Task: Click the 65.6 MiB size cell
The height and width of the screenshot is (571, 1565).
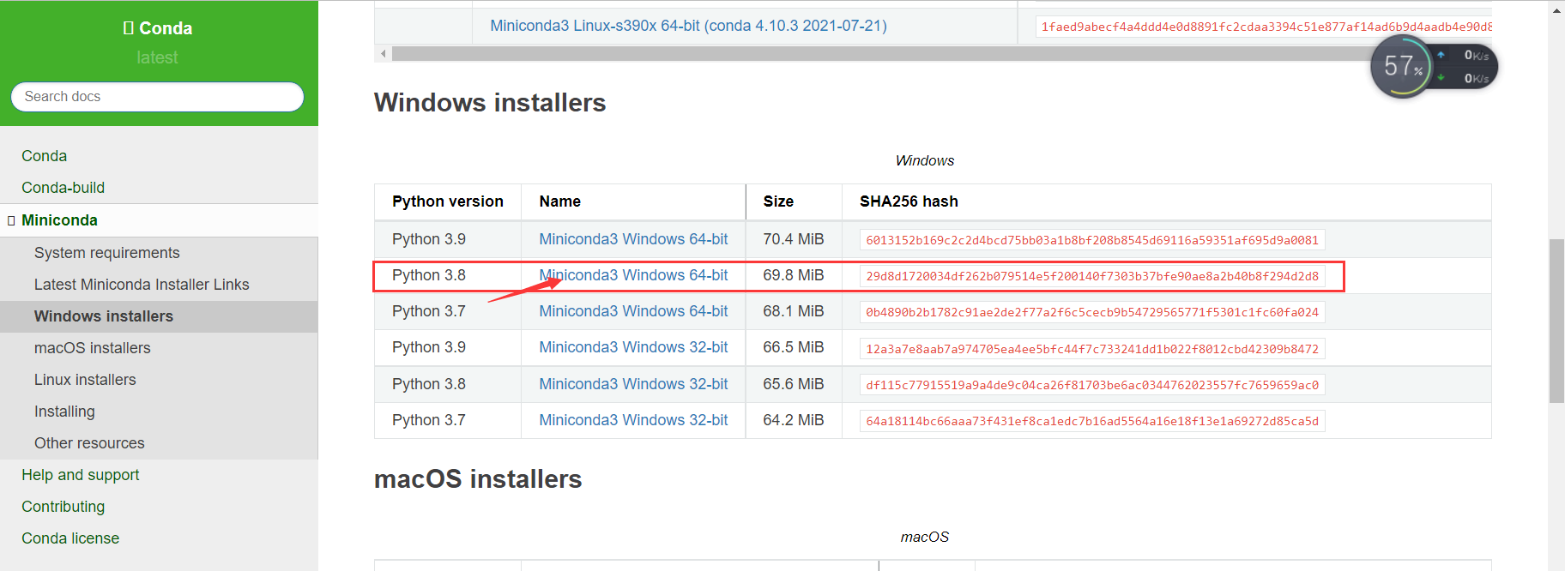Action: (x=794, y=384)
